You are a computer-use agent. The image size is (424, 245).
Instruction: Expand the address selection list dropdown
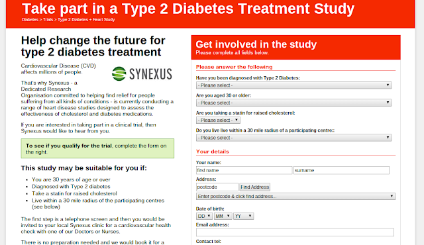[295, 197]
